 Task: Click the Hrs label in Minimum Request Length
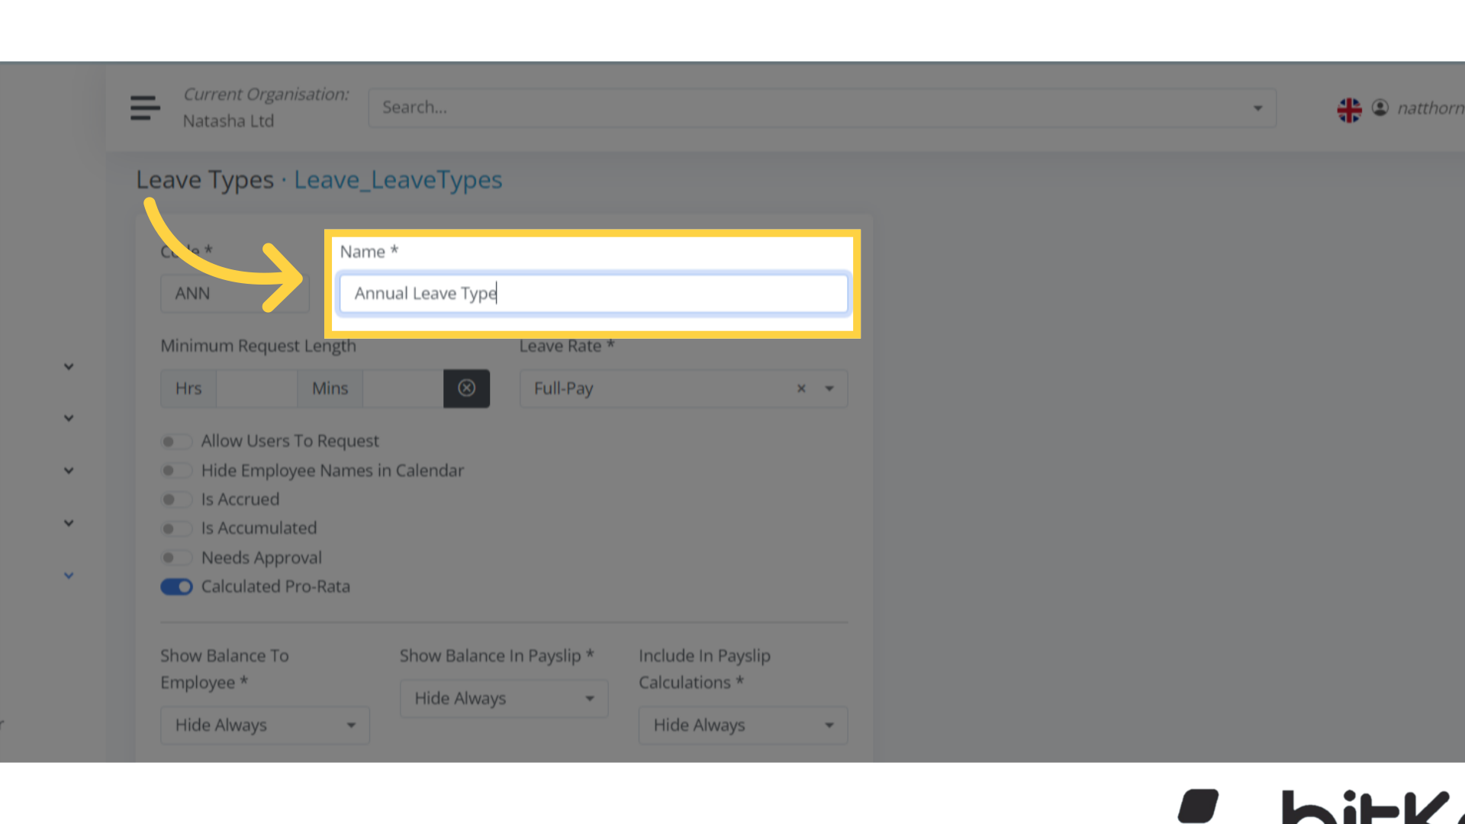[188, 388]
